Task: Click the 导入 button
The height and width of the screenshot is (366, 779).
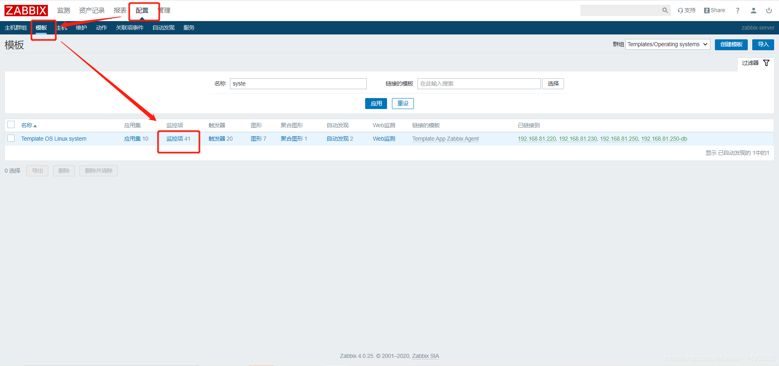Action: (x=763, y=44)
